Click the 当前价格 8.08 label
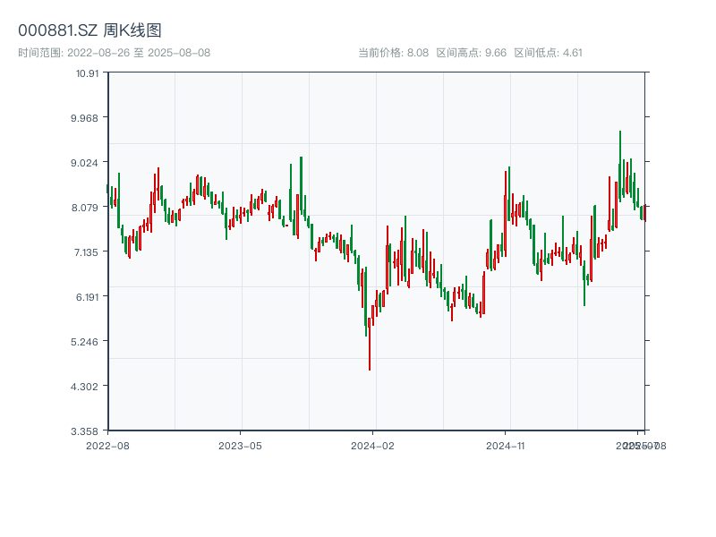Image resolution: width=716 pixels, height=537 pixels. [x=393, y=53]
